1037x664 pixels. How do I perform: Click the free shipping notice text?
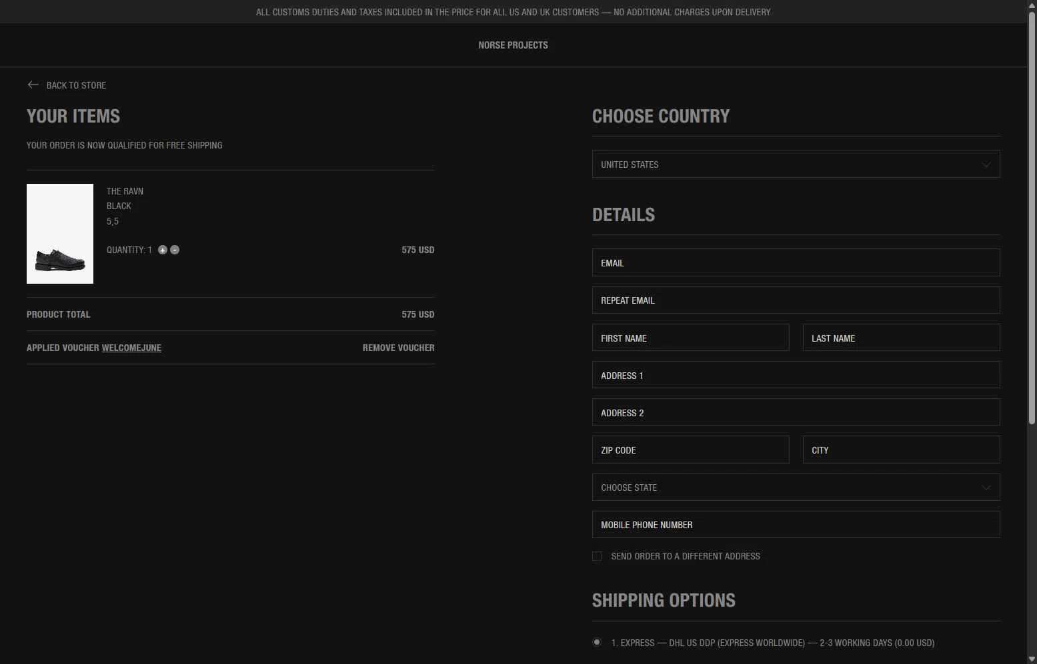point(125,145)
